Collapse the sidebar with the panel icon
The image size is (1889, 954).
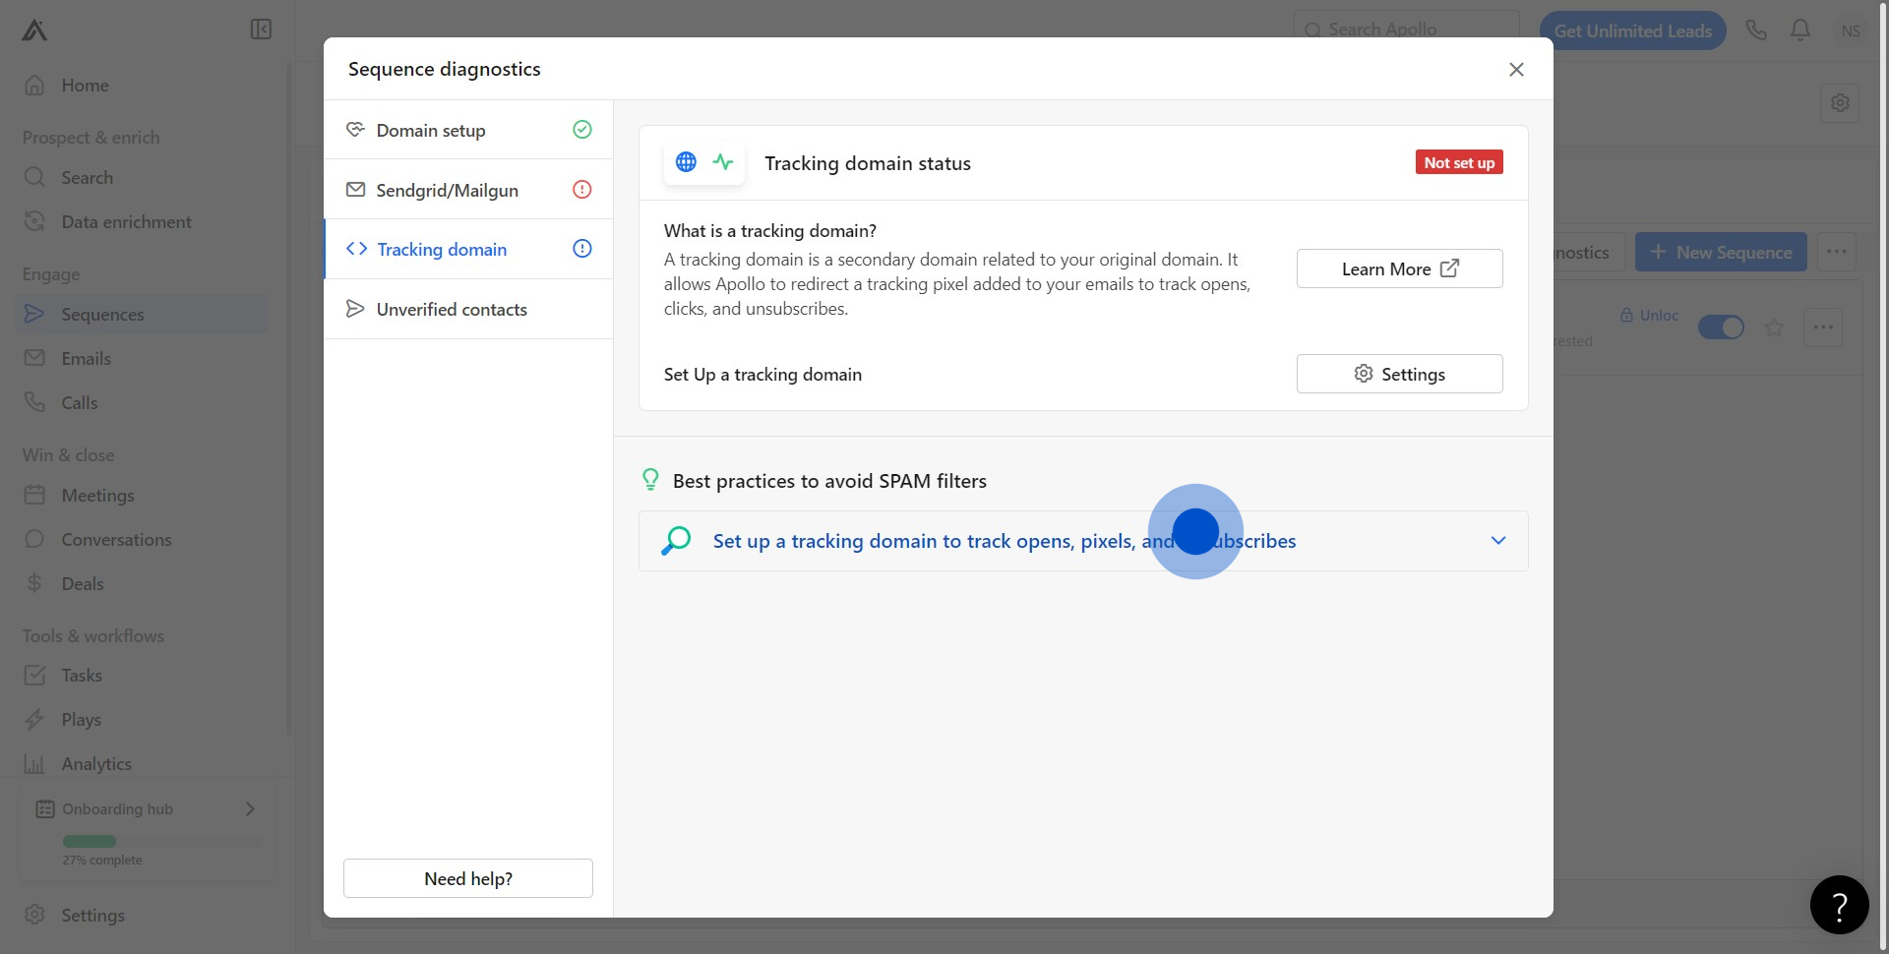pyautogui.click(x=261, y=30)
